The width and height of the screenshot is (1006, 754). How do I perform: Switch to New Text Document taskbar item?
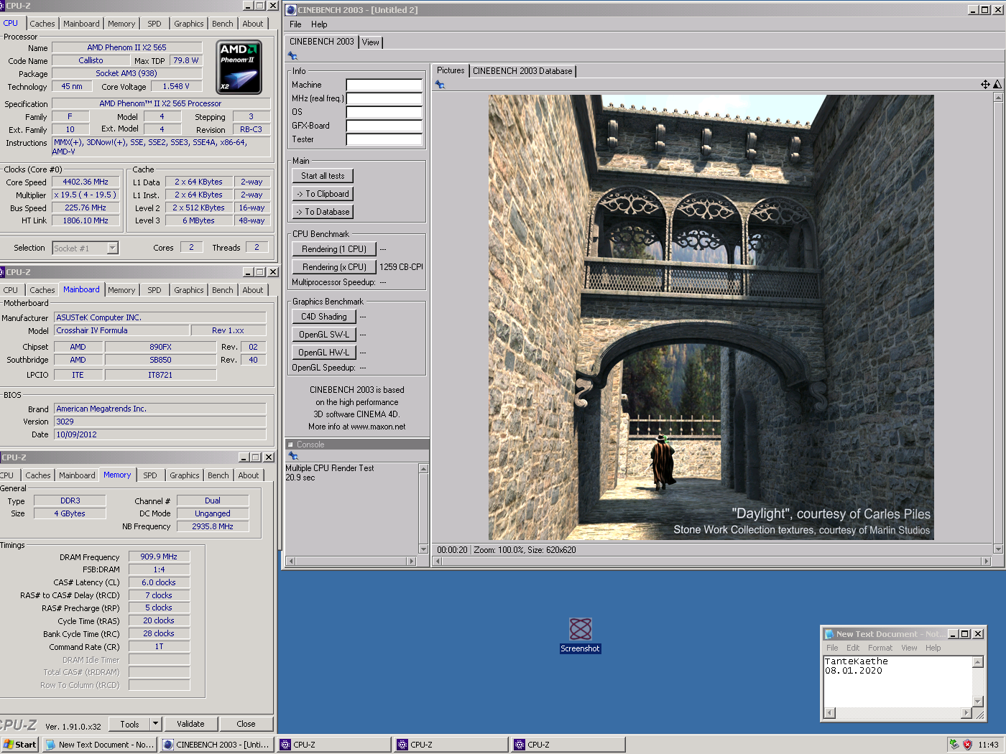point(100,745)
